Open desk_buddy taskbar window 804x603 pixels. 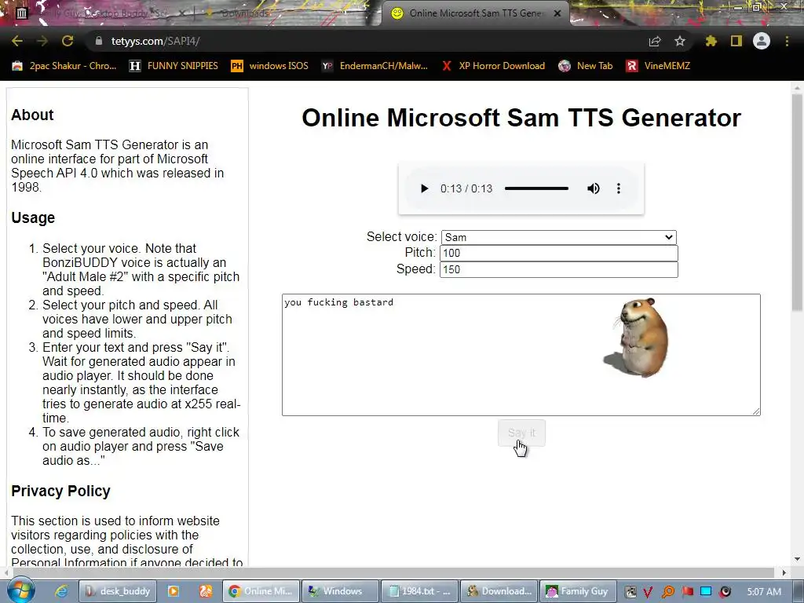118,591
